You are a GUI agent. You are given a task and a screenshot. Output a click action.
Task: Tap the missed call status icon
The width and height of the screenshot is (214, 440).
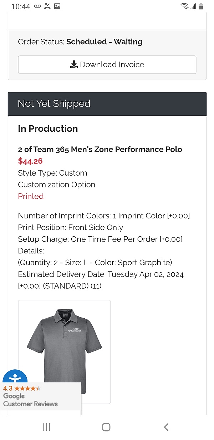tap(47, 6)
